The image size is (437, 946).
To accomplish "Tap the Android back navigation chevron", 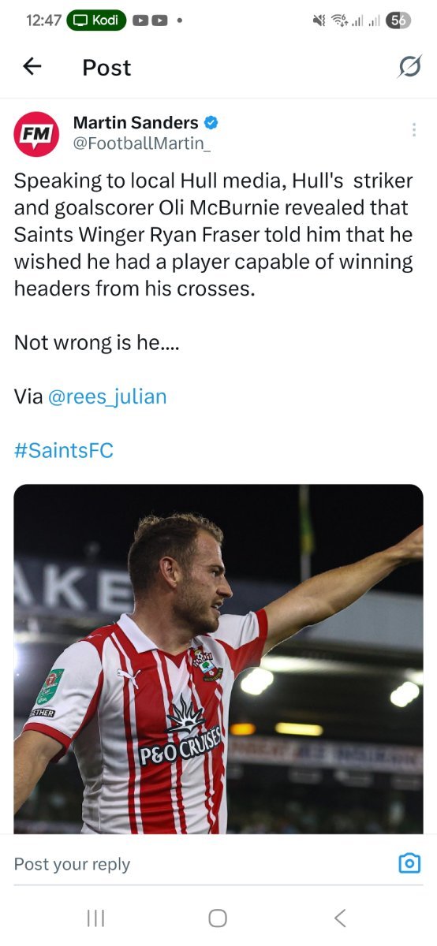I will [x=340, y=918].
